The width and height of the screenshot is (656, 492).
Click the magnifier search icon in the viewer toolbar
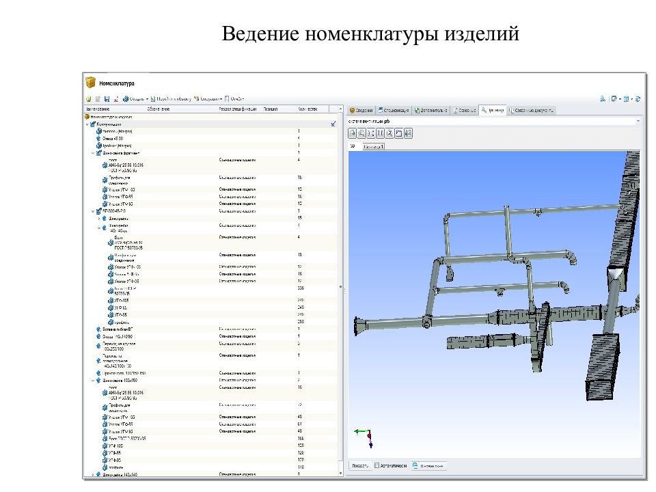(x=389, y=133)
